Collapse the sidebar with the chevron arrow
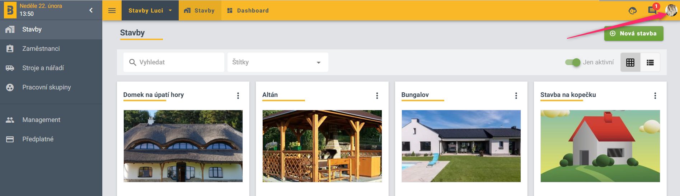Screen dimensions: 680x196 point(91,10)
